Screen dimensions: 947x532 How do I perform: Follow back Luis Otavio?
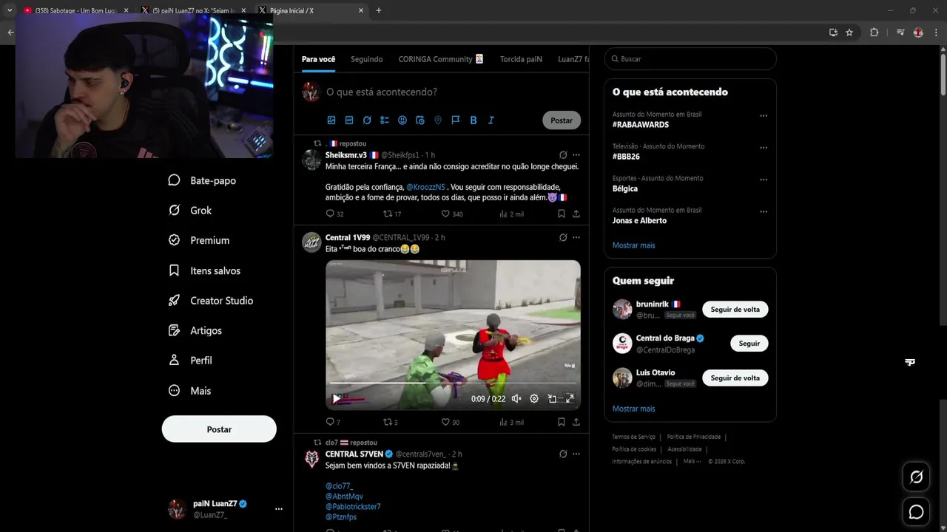pos(735,378)
